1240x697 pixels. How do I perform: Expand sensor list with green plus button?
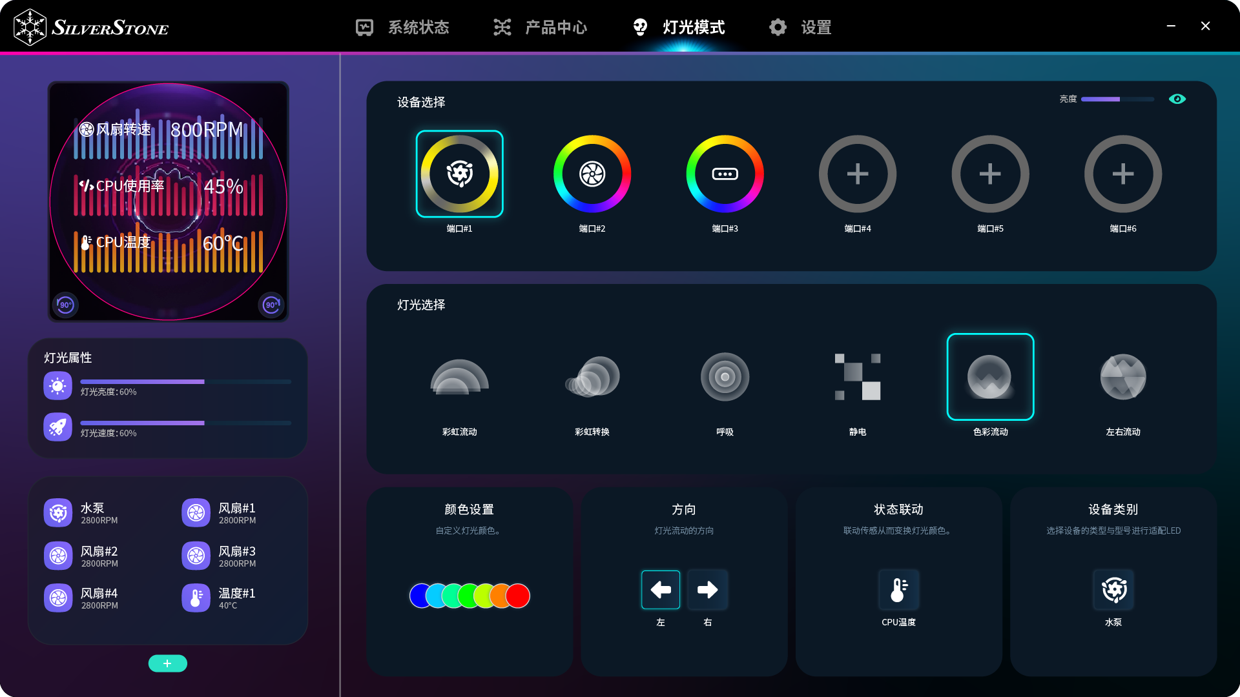[167, 663]
